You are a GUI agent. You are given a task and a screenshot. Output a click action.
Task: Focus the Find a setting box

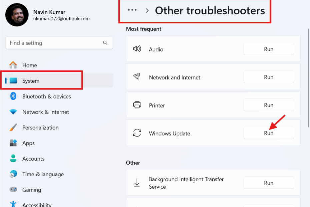pyautogui.click(x=59, y=43)
